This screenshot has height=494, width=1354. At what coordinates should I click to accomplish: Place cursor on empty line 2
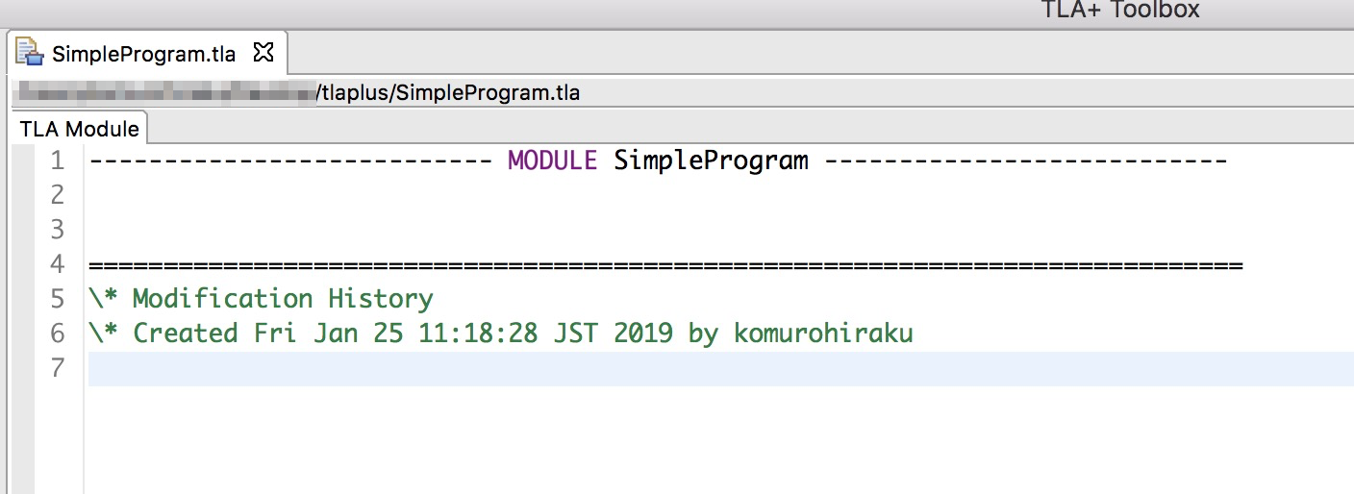[719, 195]
